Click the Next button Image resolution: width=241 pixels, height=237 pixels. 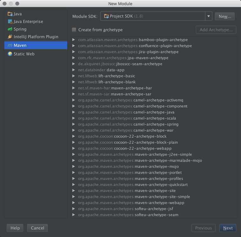pyautogui.click(x=228, y=228)
